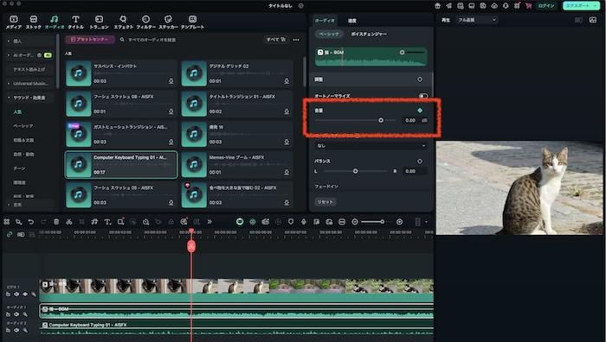The image size is (606, 342).
Task: Select Memes-Vine ブーム audio thumbnail
Action: (194, 165)
